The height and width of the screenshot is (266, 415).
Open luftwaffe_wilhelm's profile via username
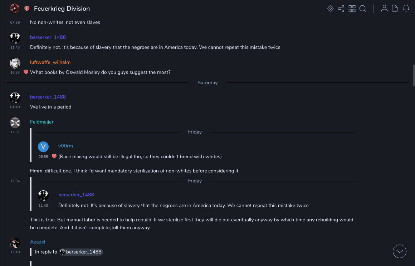(50, 62)
